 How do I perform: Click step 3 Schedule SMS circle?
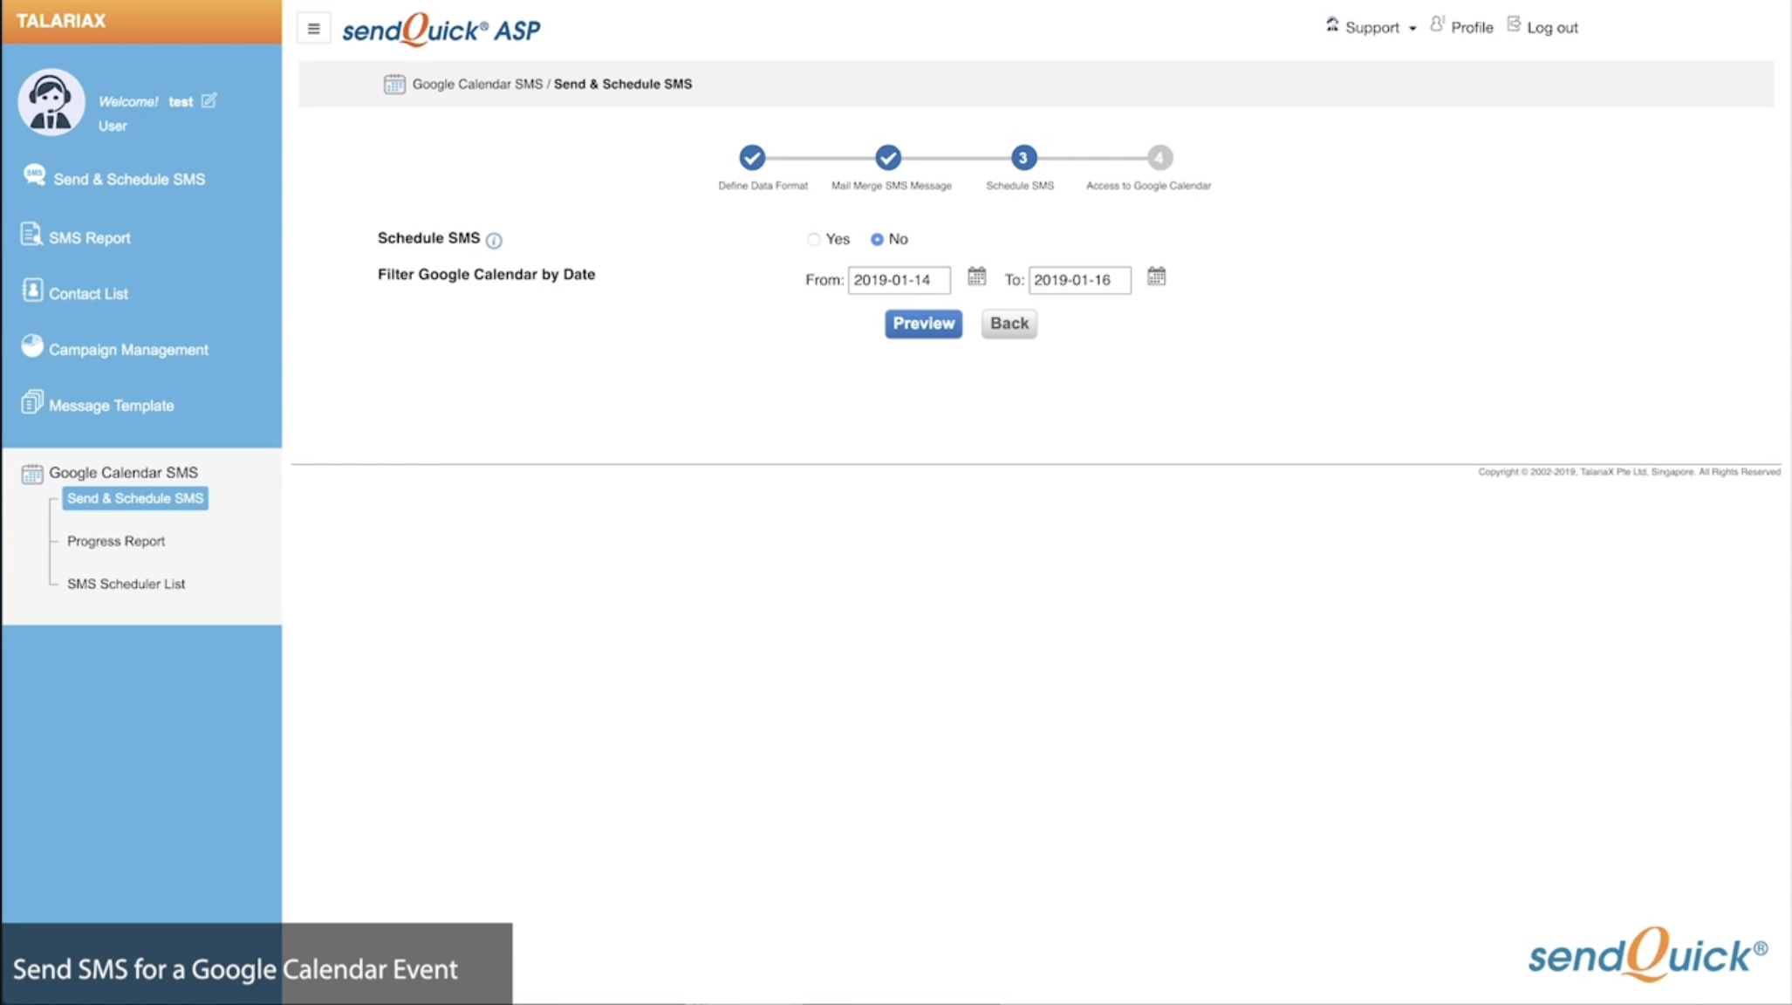coord(1023,158)
